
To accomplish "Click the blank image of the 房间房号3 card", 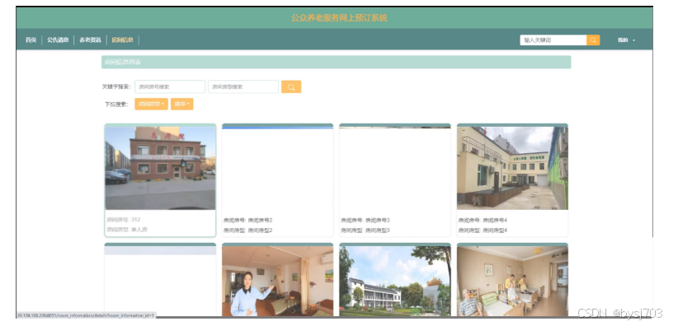I will coord(395,170).
